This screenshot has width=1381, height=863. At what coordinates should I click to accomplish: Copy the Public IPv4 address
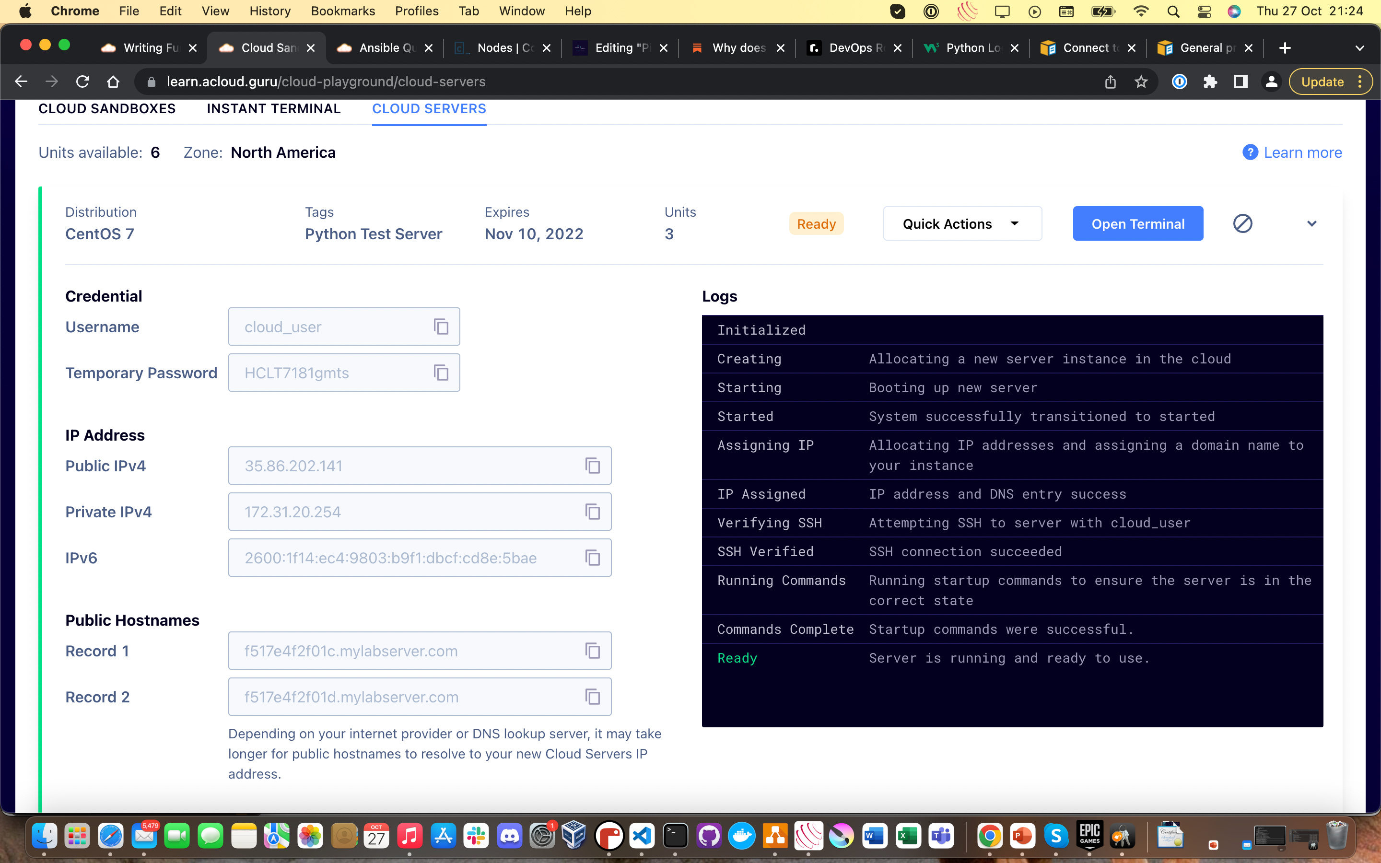pos(592,466)
